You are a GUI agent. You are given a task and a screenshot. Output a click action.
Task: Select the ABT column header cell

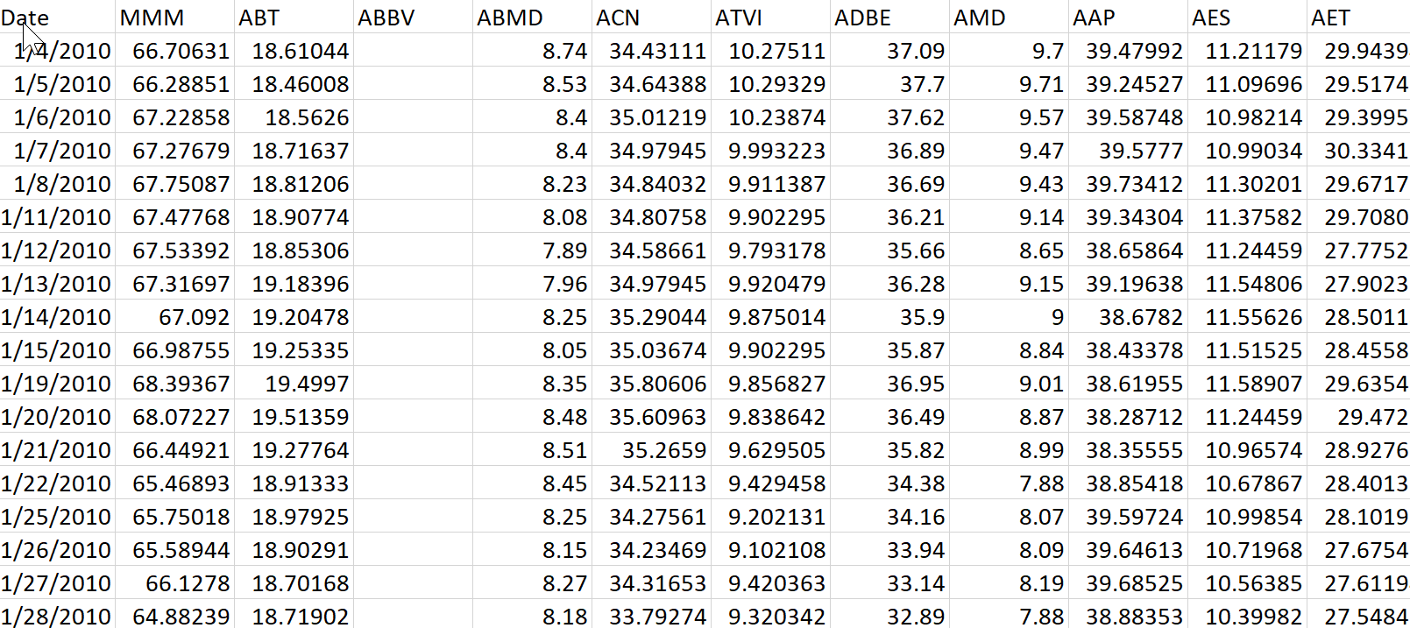pos(294,18)
